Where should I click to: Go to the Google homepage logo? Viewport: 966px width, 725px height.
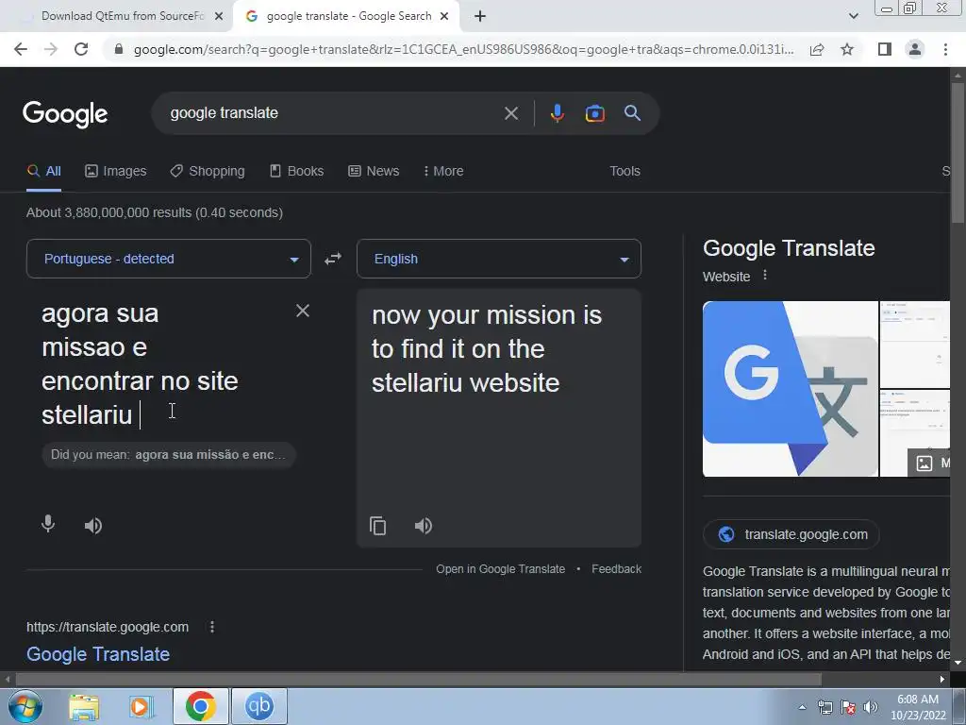coord(65,114)
